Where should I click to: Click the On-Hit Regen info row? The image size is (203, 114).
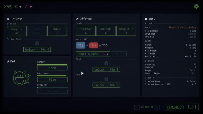click(170, 73)
